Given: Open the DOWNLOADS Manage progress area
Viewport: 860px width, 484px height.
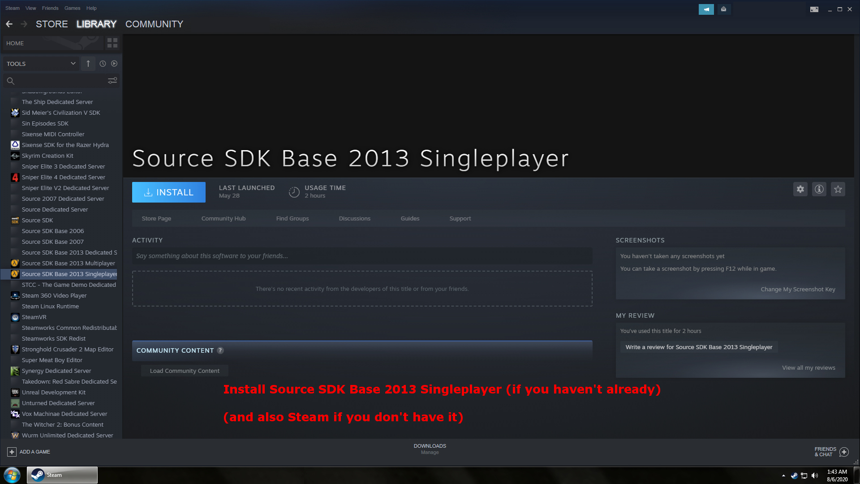Looking at the screenshot, I should tap(430, 449).
